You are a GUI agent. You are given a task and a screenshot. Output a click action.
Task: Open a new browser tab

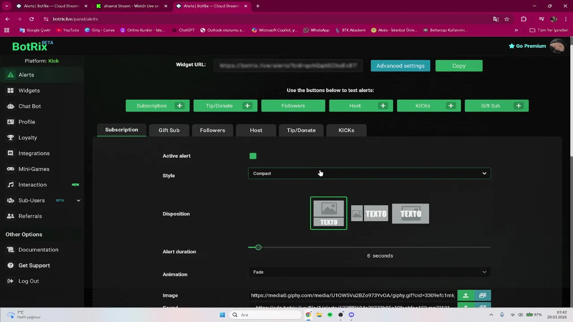[x=258, y=6]
